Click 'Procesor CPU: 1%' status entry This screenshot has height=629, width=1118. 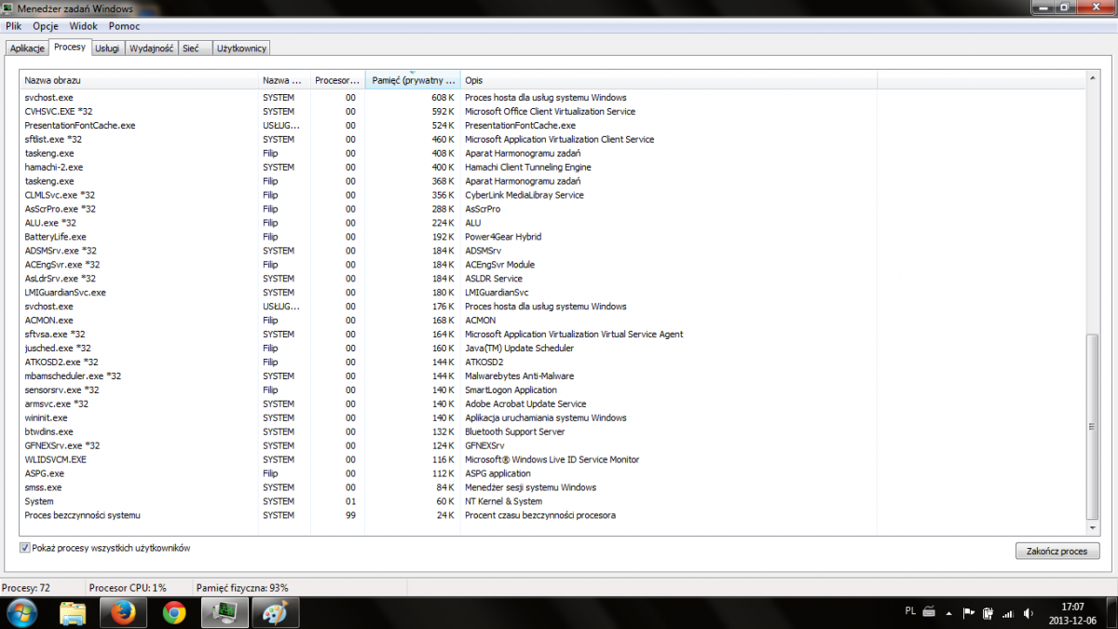[128, 588]
